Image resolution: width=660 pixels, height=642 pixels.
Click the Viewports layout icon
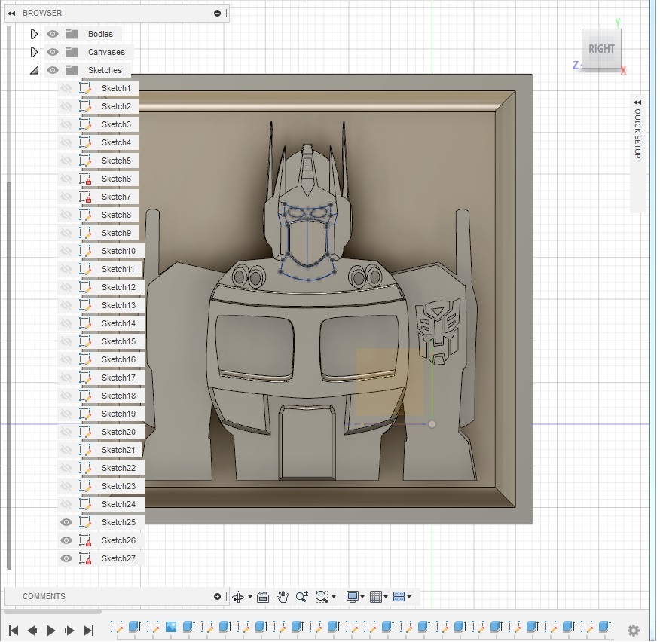coord(399,597)
